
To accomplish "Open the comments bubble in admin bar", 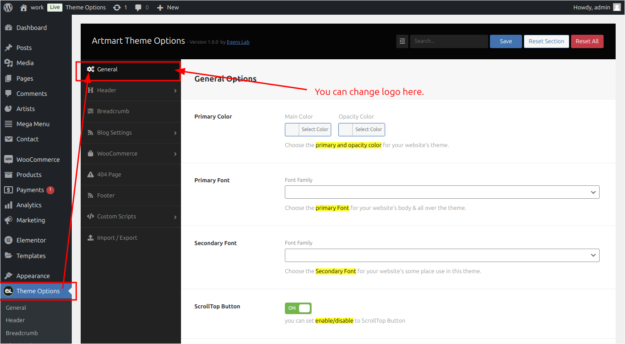I will pos(139,7).
